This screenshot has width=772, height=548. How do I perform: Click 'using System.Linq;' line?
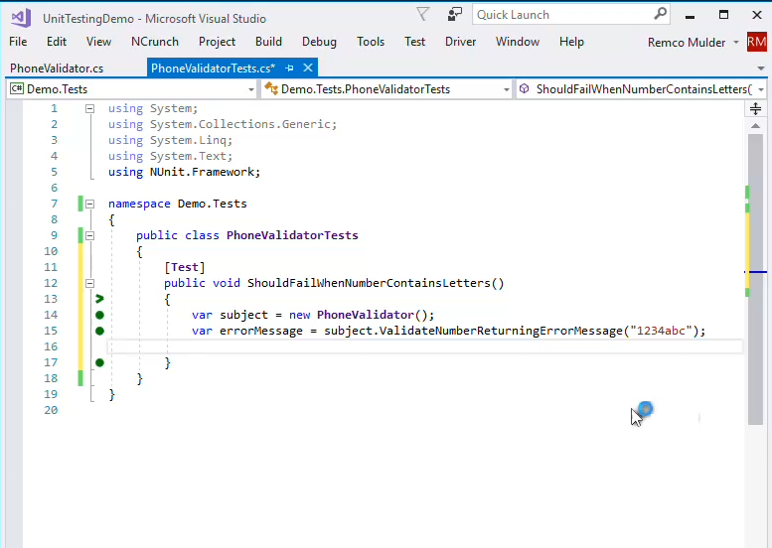pos(170,140)
